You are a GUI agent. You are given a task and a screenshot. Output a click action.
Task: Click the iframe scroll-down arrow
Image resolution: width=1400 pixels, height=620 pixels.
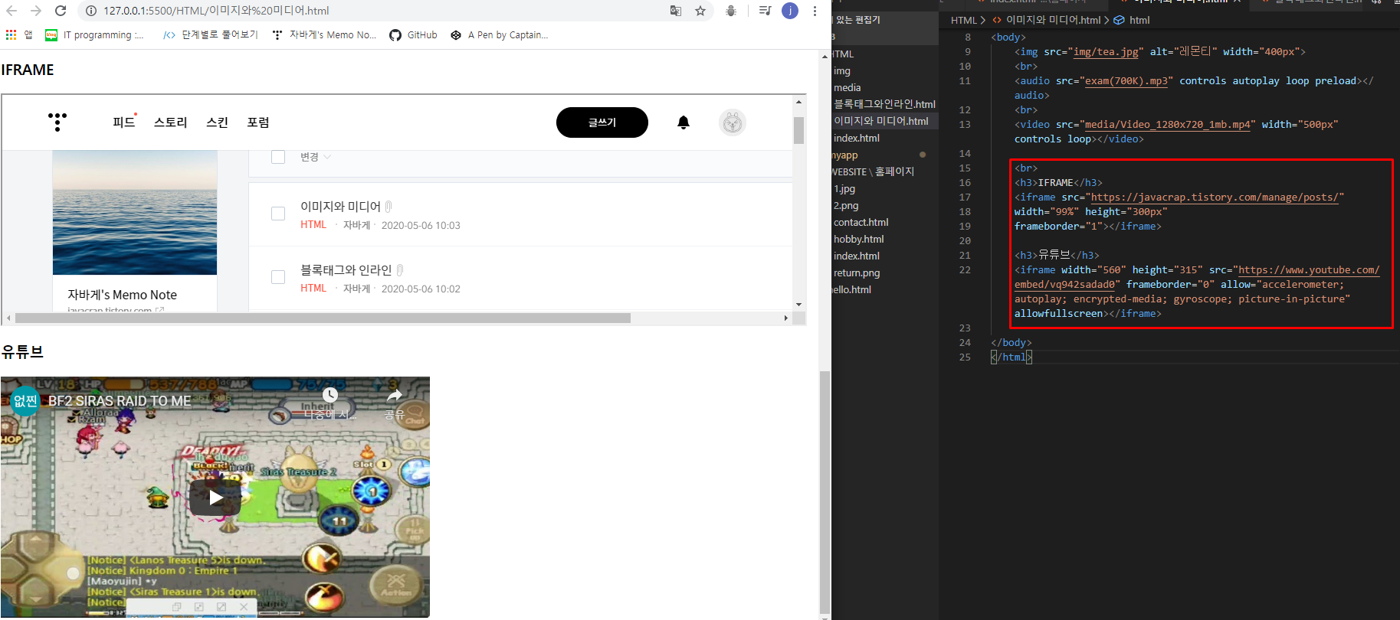click(x=799, y=305)
